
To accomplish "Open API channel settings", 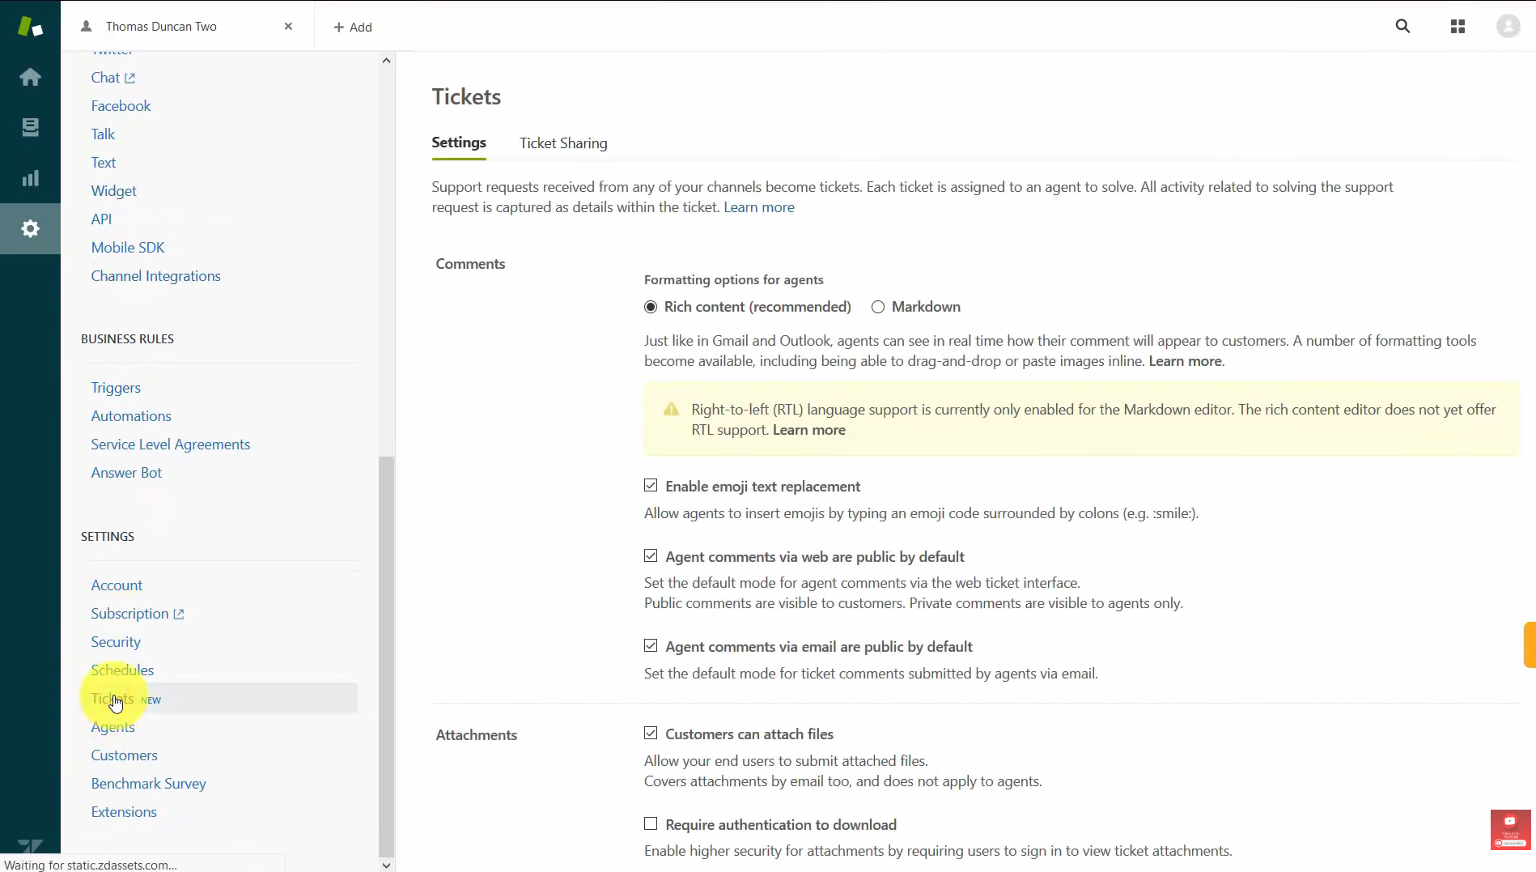I will 101,219.
